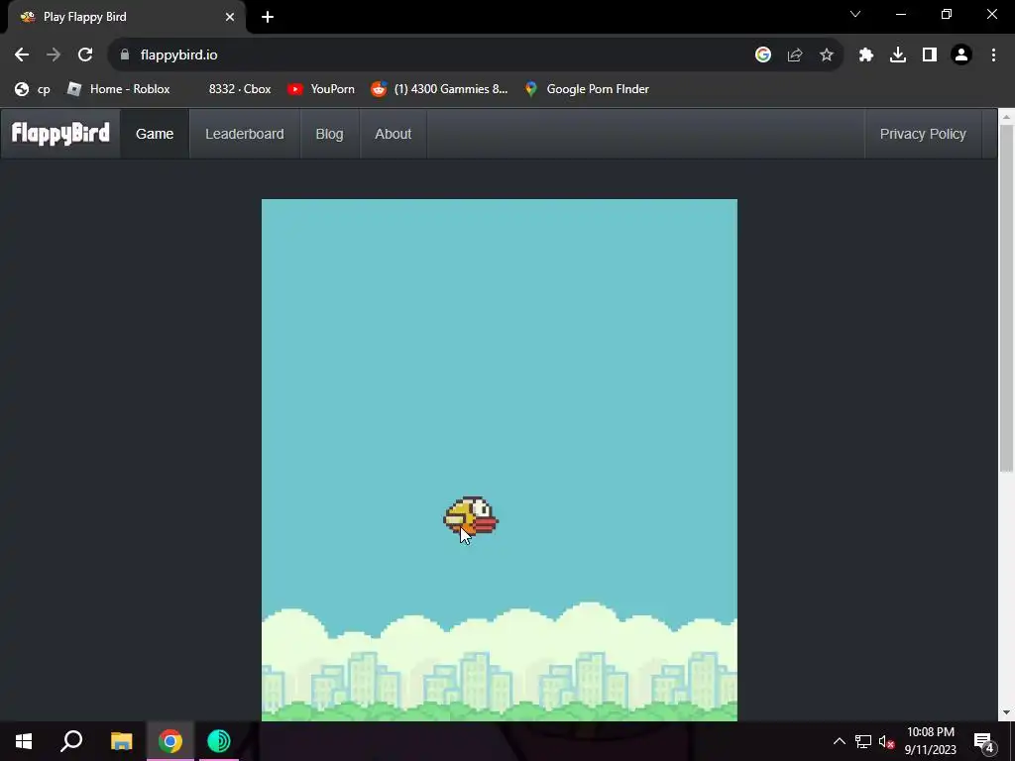
Task: Open the clock showing 10:08 PM
Action: tap(930, 741)
